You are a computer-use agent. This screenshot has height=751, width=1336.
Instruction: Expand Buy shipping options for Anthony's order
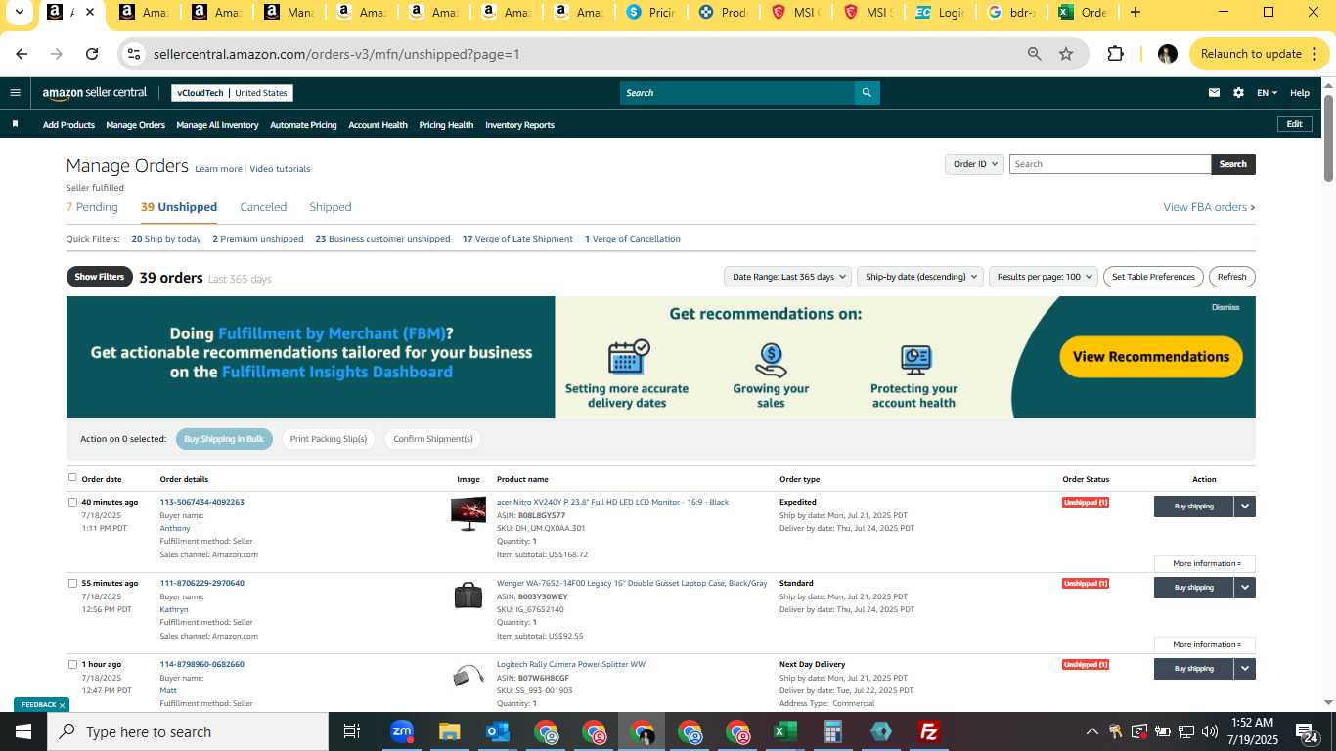click(x=1244, y=507)
